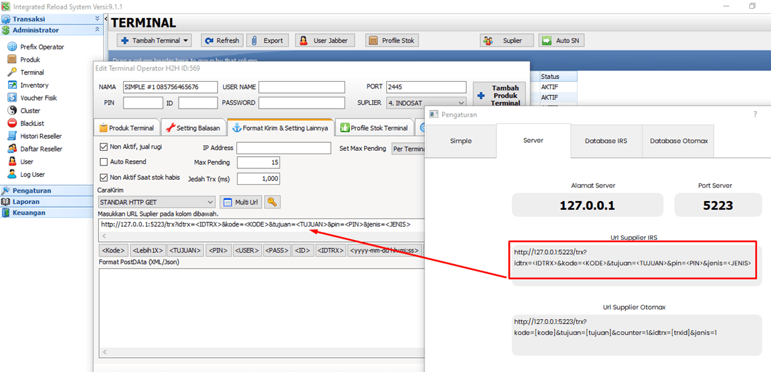Toggle the Non Aktif, jual rugi checkbox
Image resolution: width=771 pixels, height=372 pixels.
(x=103, y=147)
